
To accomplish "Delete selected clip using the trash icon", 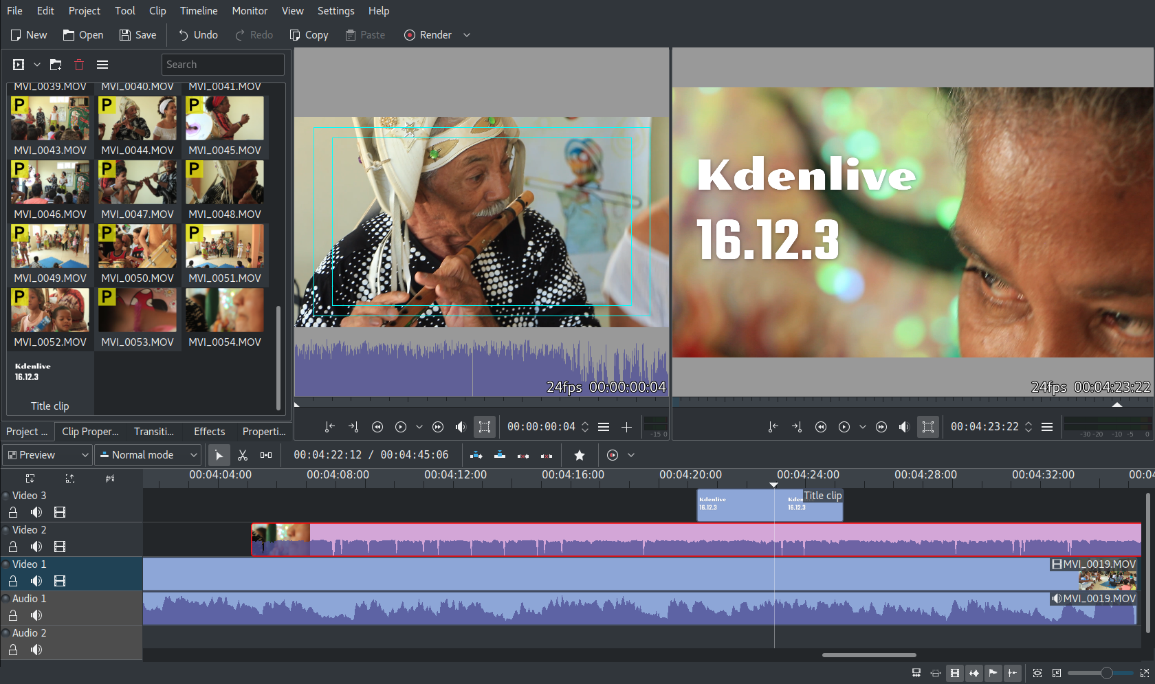I will [x=79, y=64].
